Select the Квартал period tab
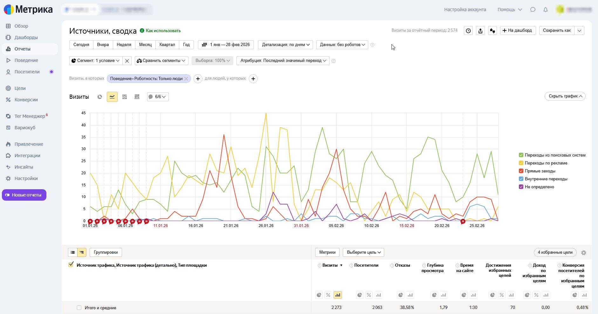 (x=167, y=45)
